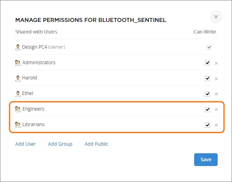The height and width of the screenshot is (182, 232).
Task: Uncheck Librarians Can Write checkbox
Action: coord(207,125)
